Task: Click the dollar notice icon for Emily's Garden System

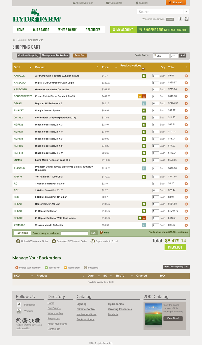Action: [x=144, y=111]
